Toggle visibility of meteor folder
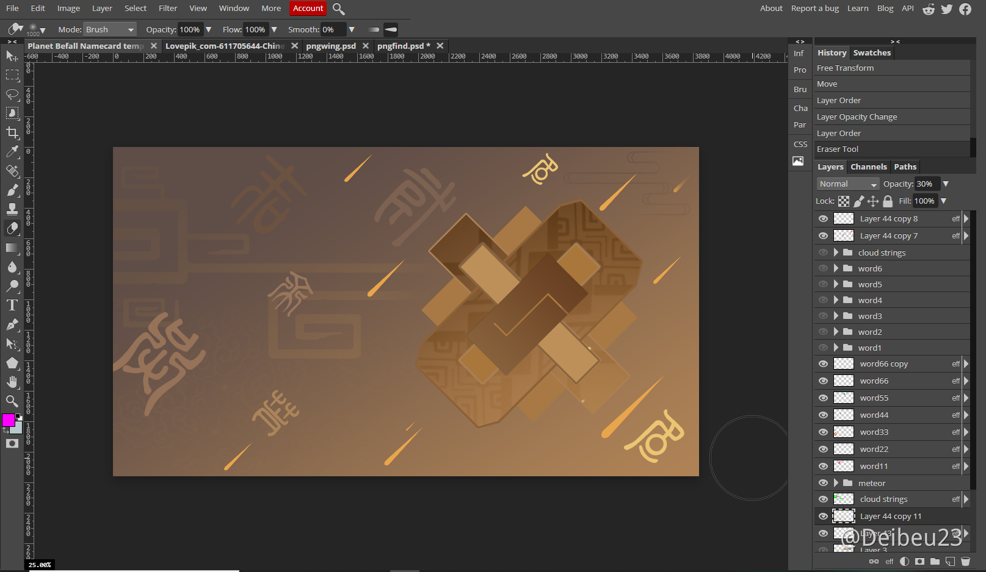986x572 pixels. click(823, 483)
